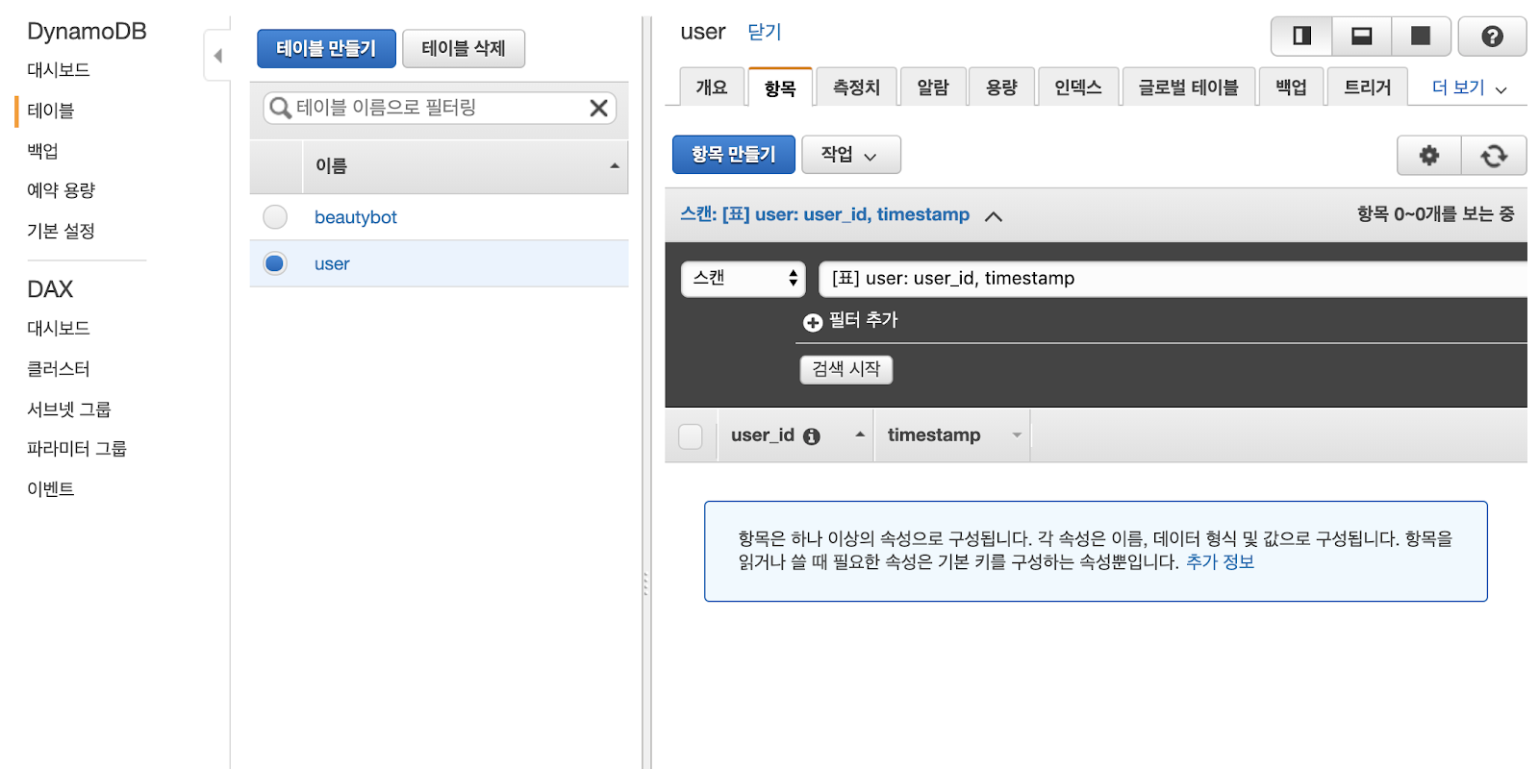Sort tables by 이름 column header
The height and width of the screenshot is (769, 1539).
[x=466, y=166]
